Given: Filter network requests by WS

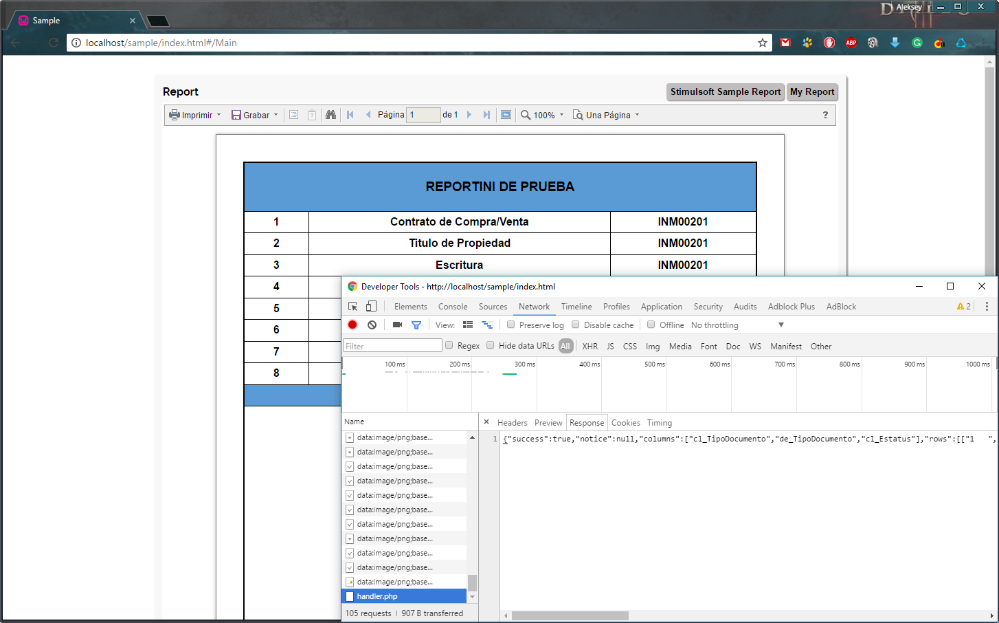Looking at the screenshot, I should (755, 347).
